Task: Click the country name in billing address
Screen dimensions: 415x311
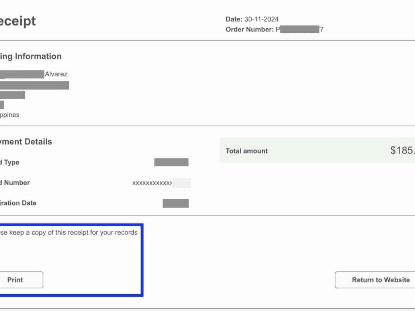Action: pos(10,115)
